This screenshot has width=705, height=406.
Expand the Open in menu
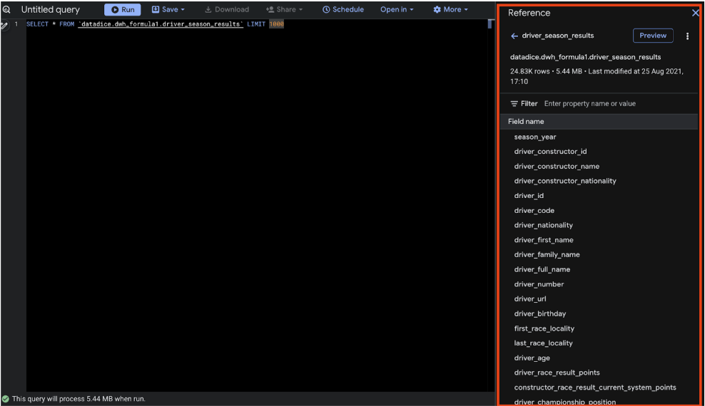pos(397,10)
